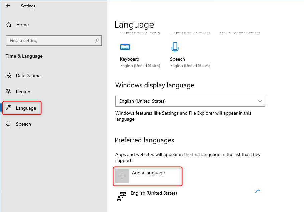The height and width of the screenshot is (212, 304).
Task: Click the Add a language text
Action: [x=148, y=173]
